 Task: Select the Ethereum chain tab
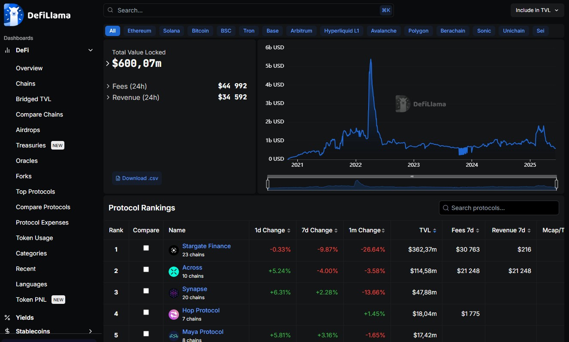click(139, 31)
